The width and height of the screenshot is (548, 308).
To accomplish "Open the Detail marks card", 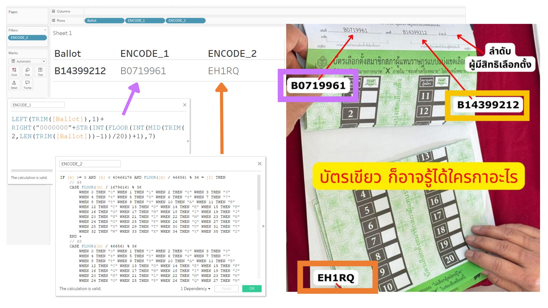I will coord(14,84).
